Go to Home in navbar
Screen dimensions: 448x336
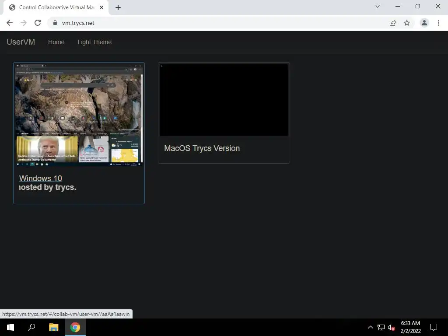(x=56, y=42)
